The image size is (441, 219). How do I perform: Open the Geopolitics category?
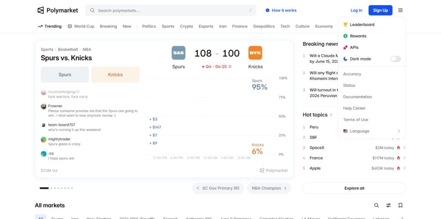click(x=264, y=26)
